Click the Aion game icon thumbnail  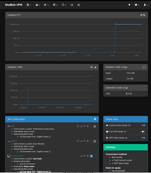click(x=9, y=126)
